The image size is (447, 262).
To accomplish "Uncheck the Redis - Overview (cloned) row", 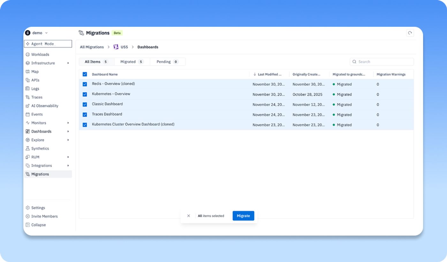I will pyautogui.click(x=85, y=84).
